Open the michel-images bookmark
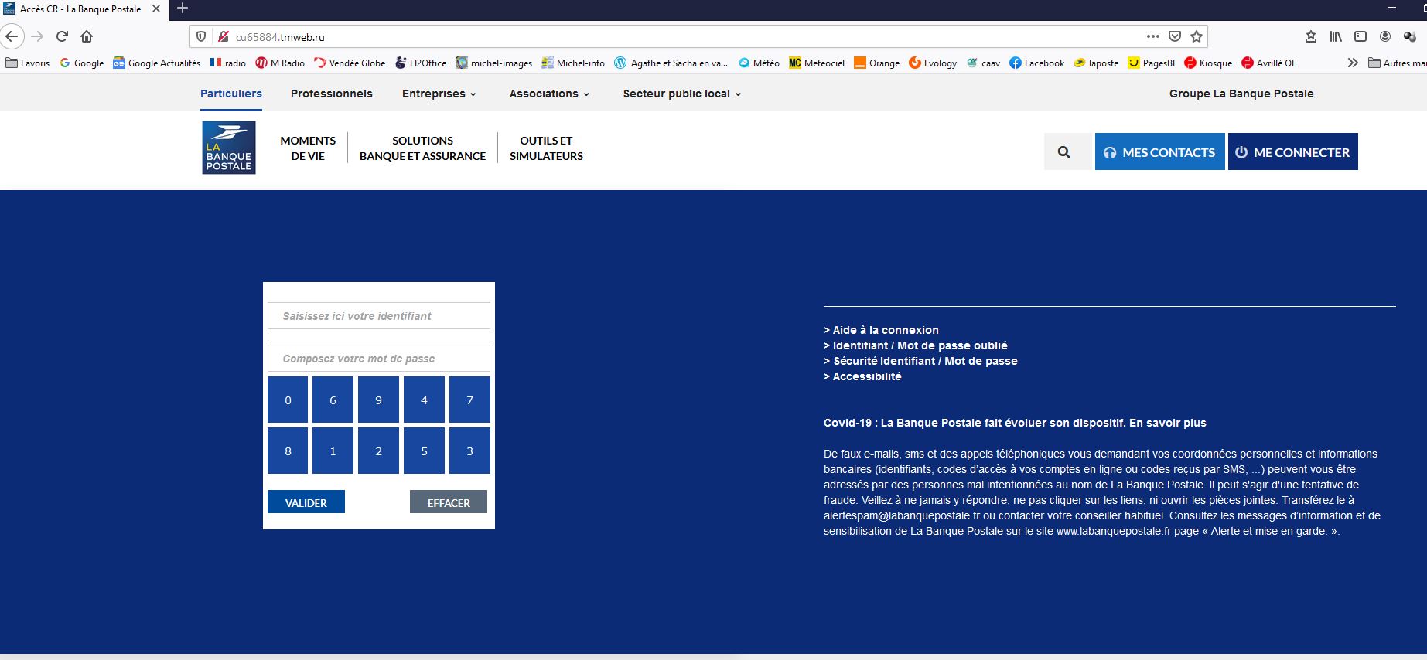 [x=494, y=63]
